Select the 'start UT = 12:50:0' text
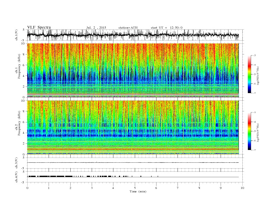273x211 pixels. pos(166,28)
